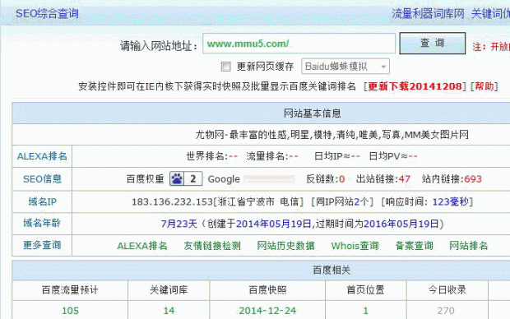Click the 百度权重 value 2
Screen dimensions: 510x319
tap(193, 179)
